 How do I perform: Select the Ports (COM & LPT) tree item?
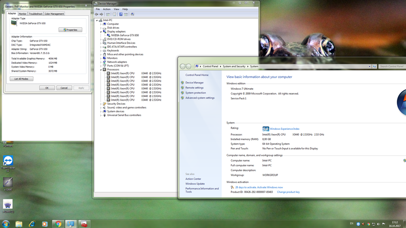pyautogui.click(x=118, y=66)
